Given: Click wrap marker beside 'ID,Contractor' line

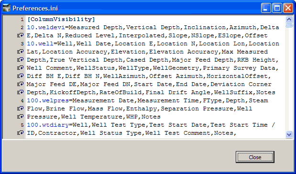Looking at the screenshot, I should (20, 133).
